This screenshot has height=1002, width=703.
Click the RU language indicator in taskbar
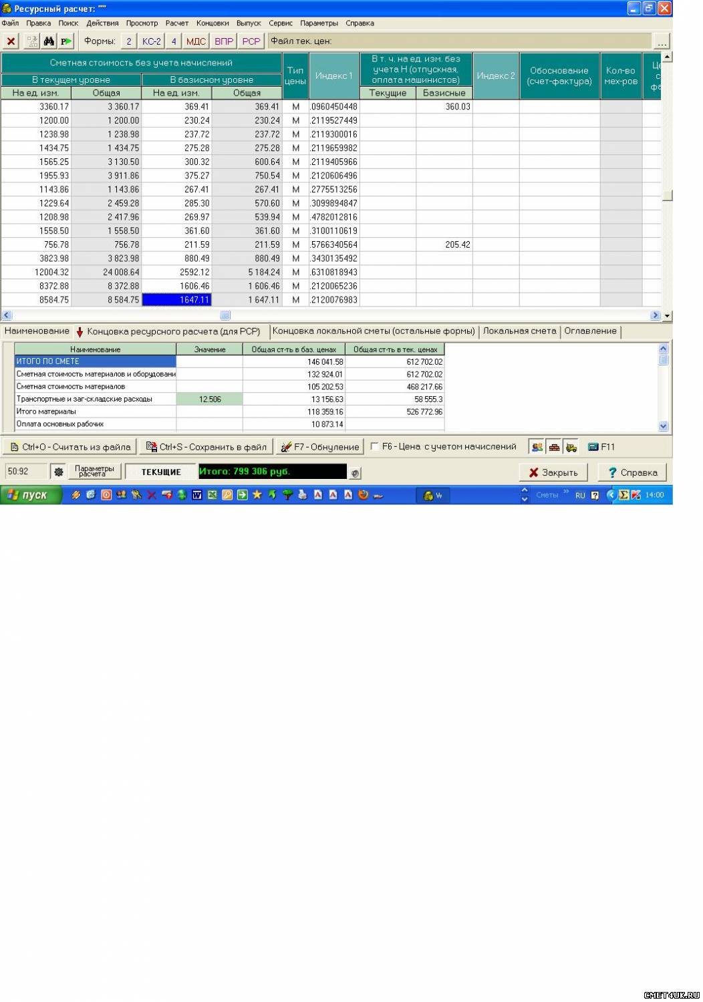580,495
